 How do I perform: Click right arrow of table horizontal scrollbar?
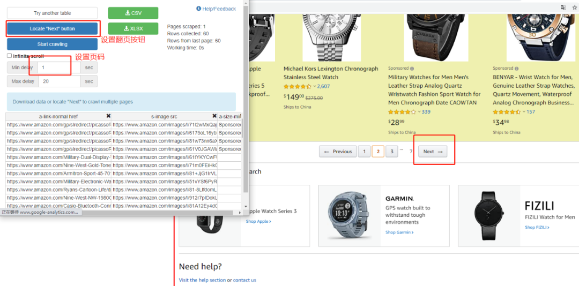coord(240,213)
